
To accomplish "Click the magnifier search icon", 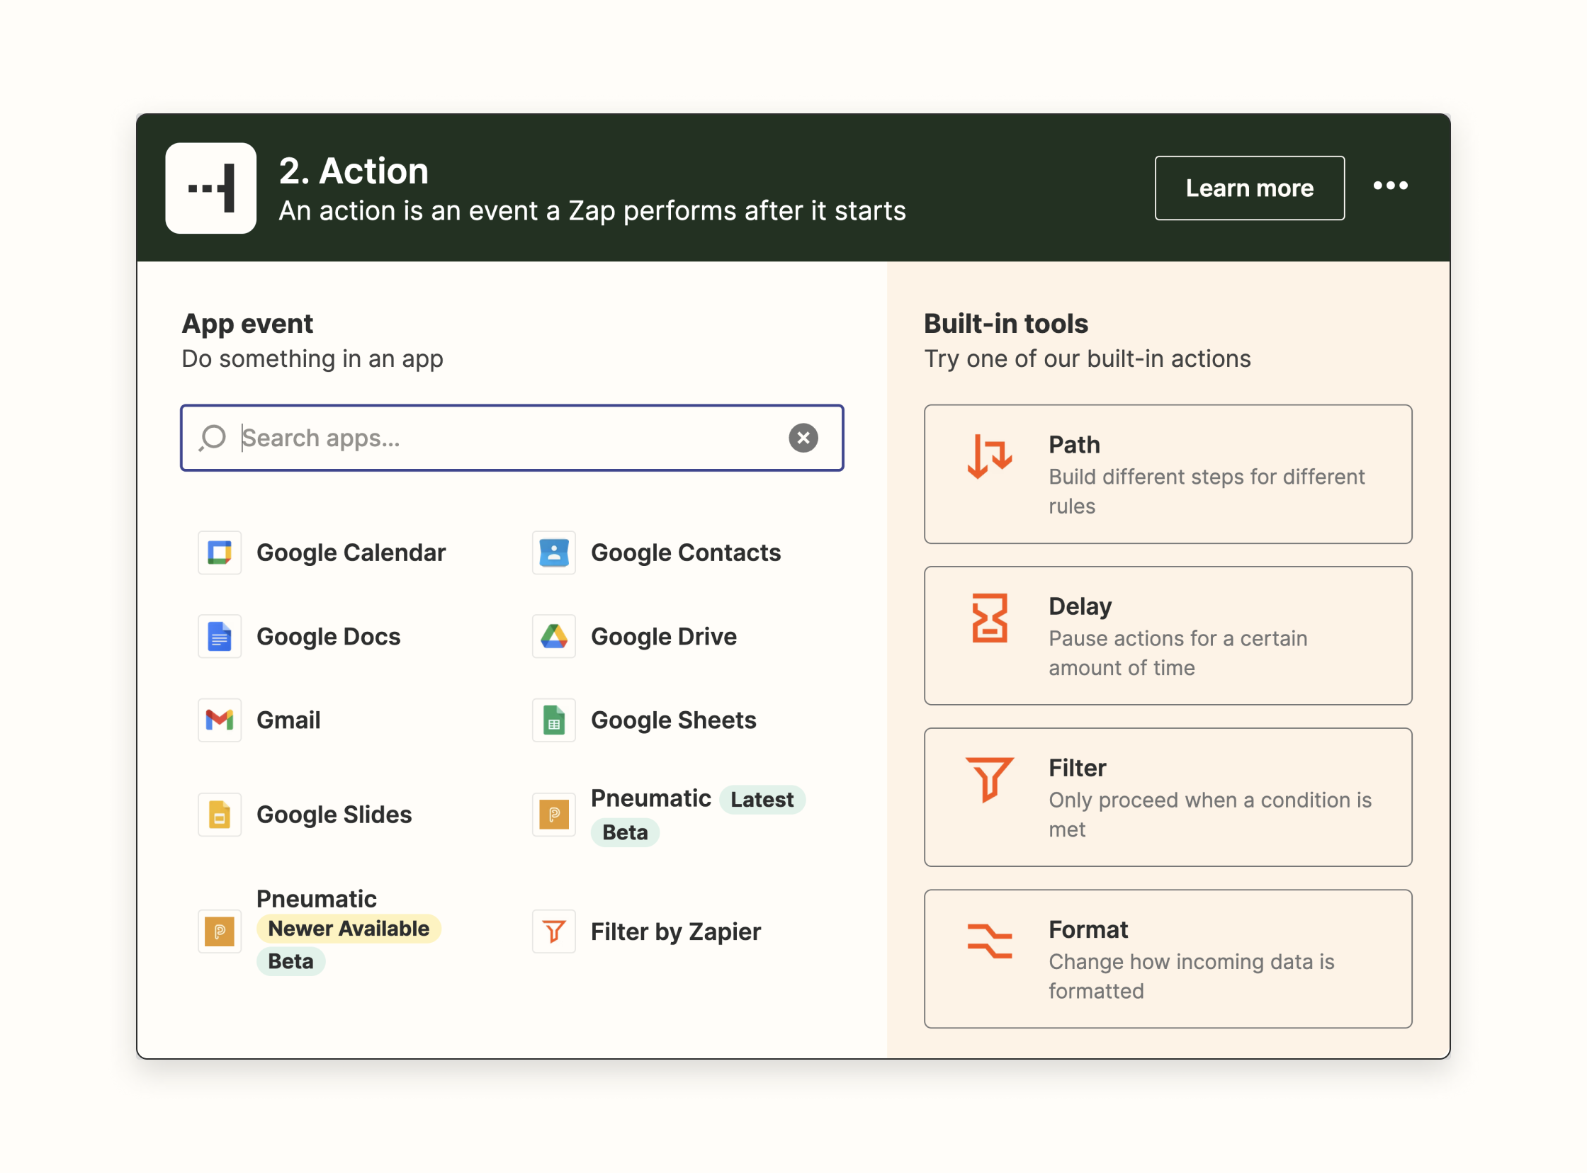I will pos(212,438).
